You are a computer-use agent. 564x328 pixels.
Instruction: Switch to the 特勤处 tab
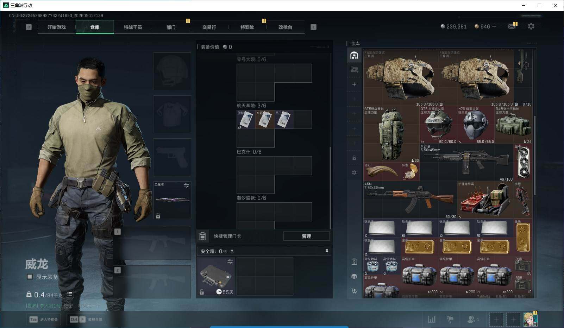(247, 27)
